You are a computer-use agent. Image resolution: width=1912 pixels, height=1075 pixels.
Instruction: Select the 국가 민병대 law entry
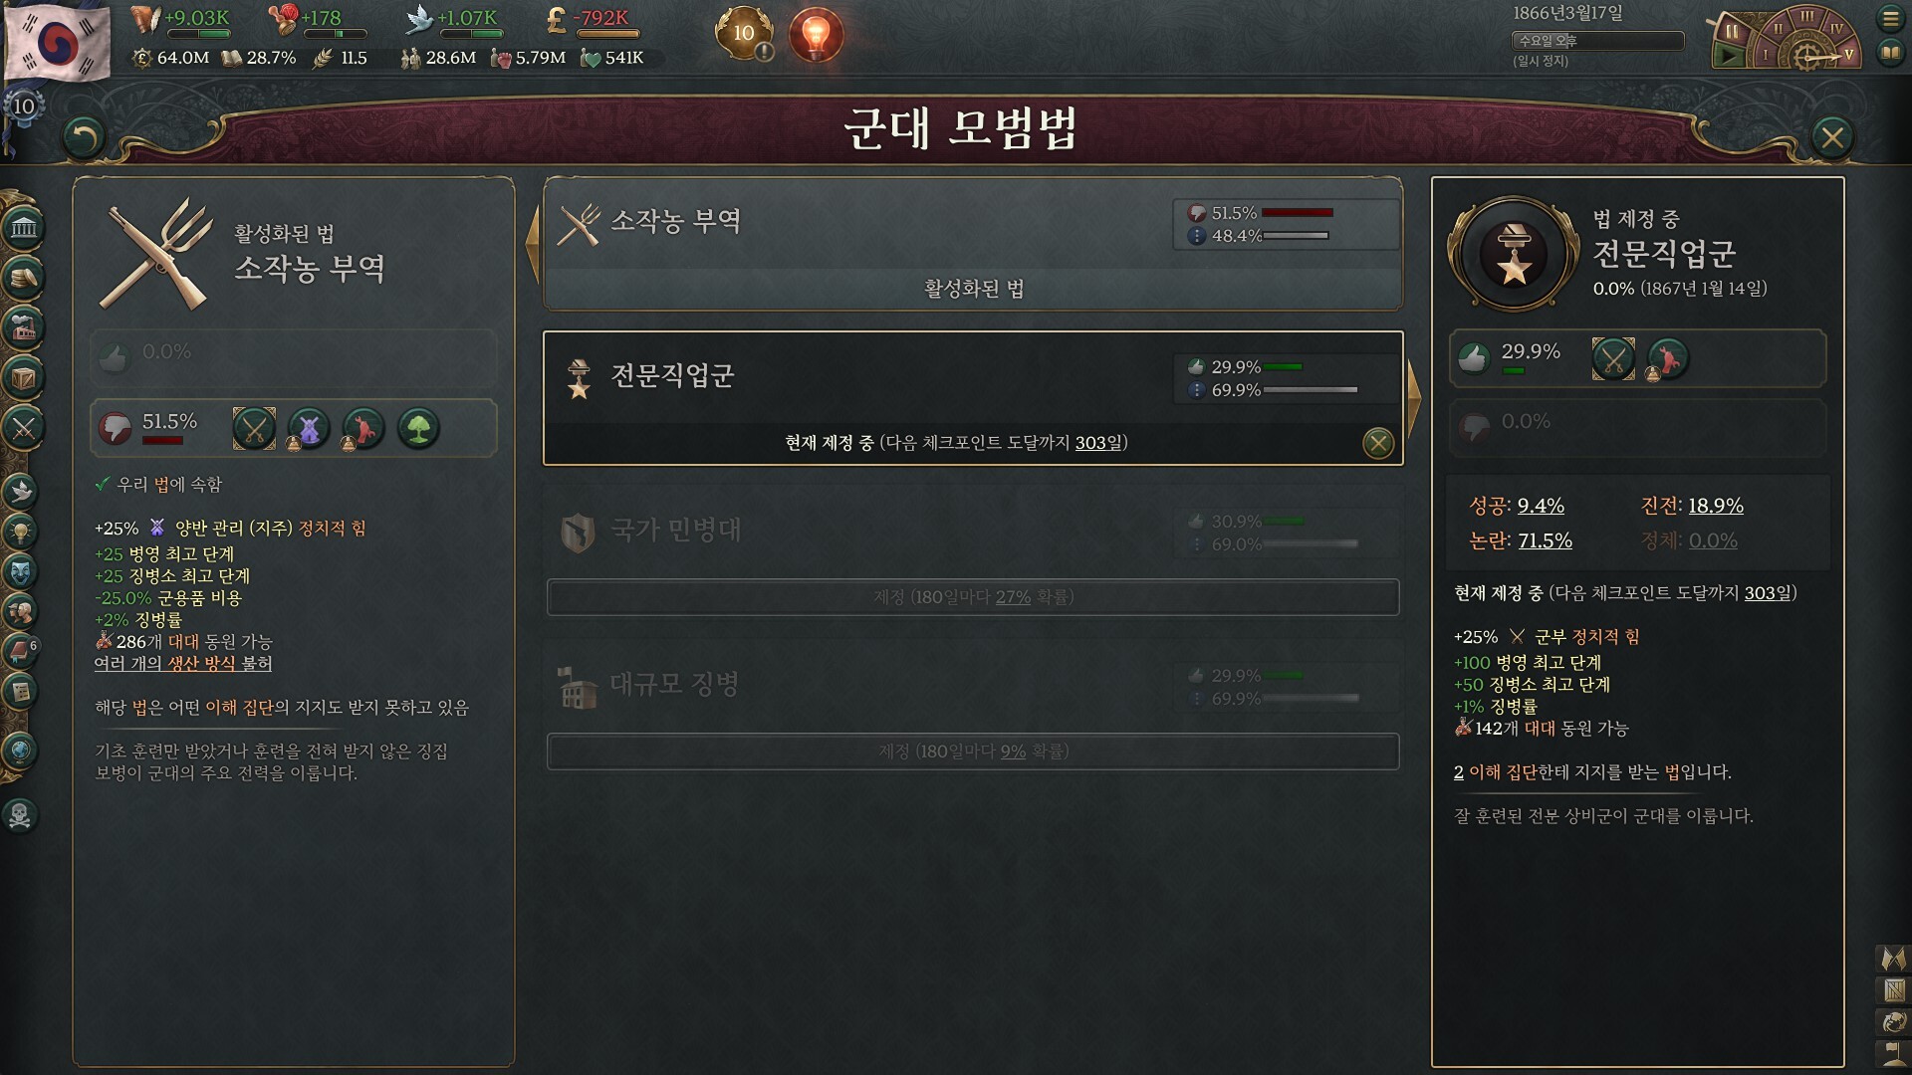click(973, 532)
